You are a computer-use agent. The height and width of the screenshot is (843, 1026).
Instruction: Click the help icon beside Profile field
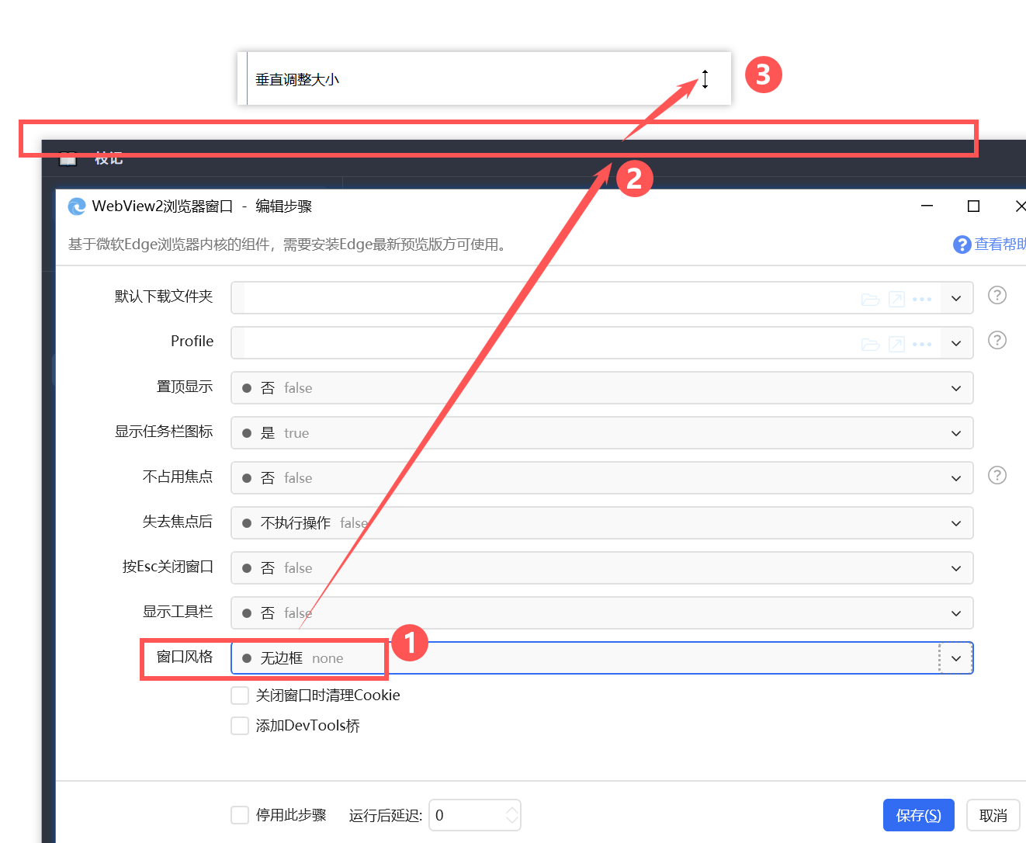click(x=997, y=340)
